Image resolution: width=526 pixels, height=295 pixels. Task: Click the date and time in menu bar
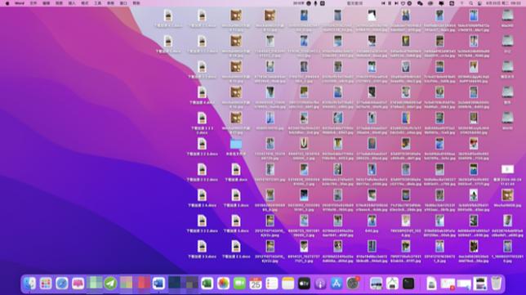(x=504, y=3)
